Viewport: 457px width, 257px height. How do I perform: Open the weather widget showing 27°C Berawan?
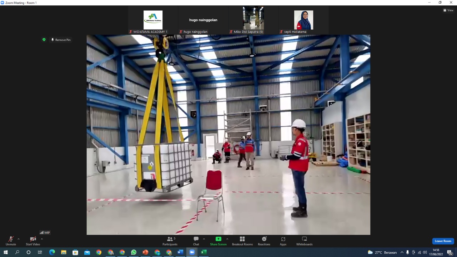click(x=382, y=252)
